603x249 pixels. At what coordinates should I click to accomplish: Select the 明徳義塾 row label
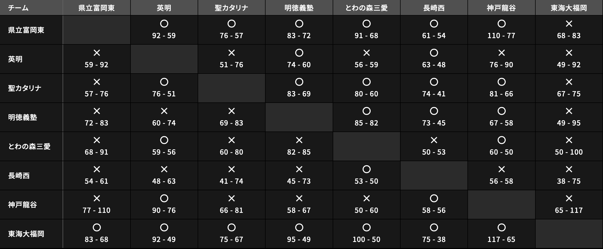point(22,117)
